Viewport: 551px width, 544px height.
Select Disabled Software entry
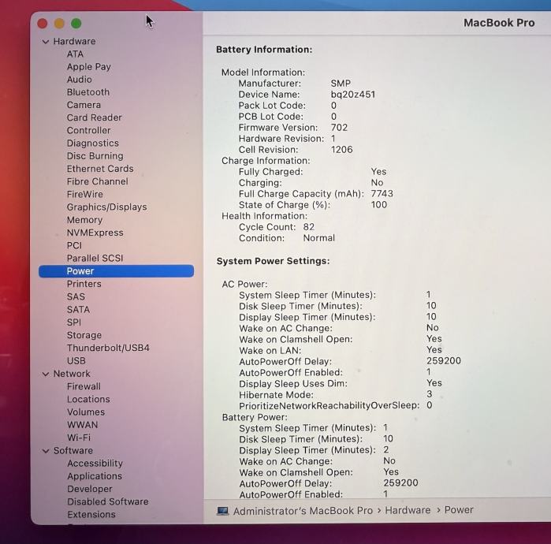click(x=108, y=502)
